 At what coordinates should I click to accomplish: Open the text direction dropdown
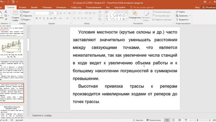point(100,12)
